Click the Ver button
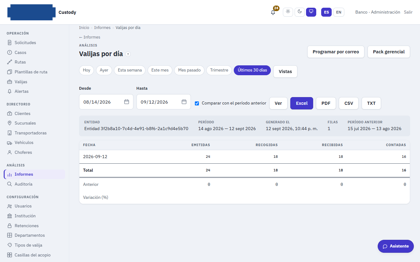Screen dimensions: 420x262 [x=278, y=103]
